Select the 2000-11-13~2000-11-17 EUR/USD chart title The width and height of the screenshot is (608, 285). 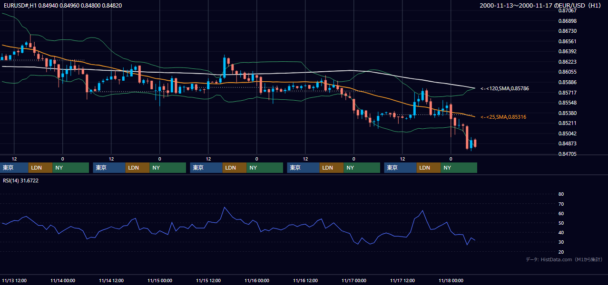[541, 6]
